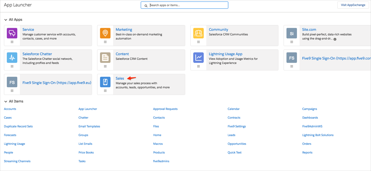The height and width of the screenshot is (171, 371).
Task: Open the Sales app link
Action: [120, 78]
